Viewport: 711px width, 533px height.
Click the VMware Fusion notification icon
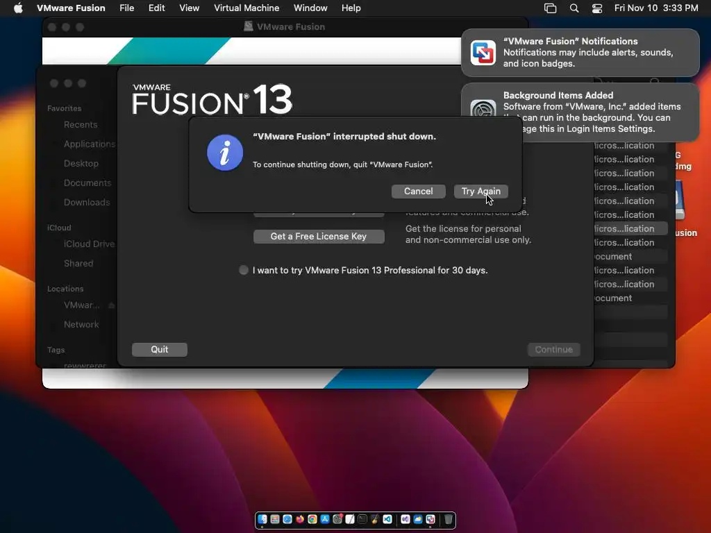point(483,53)
